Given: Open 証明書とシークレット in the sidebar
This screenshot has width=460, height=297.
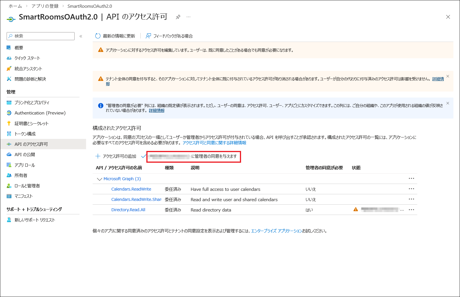Looking at the screenshot, I should (32, 123).
